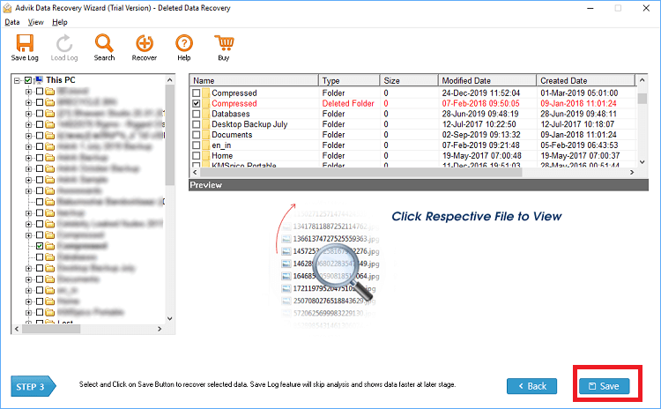Click the Save button
The width and height of the screenshot is (661, 409).
[x=604, y=386]
